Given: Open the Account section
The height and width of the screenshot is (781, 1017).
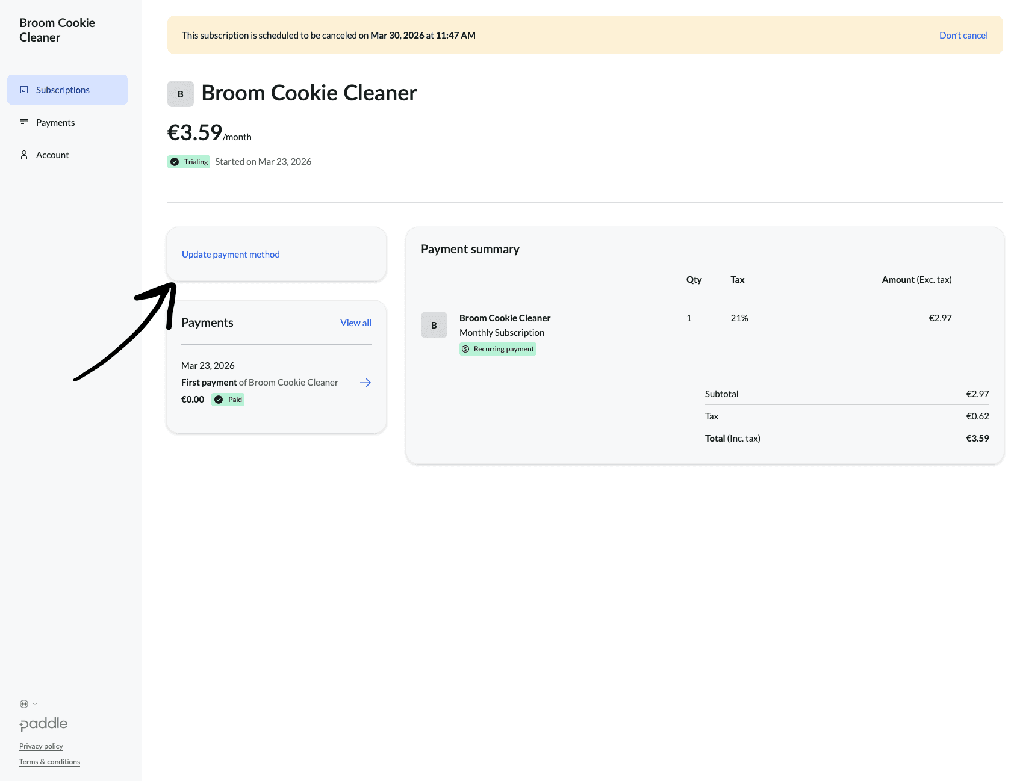Looking at the screenshot, I should [52, 155].
